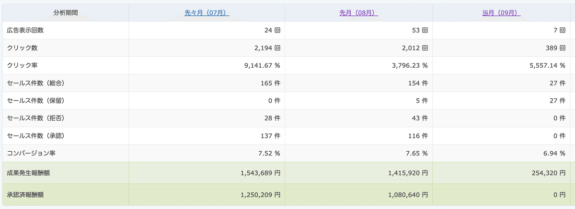Select the セールス件数（拒否） row label

pos(35,118)
